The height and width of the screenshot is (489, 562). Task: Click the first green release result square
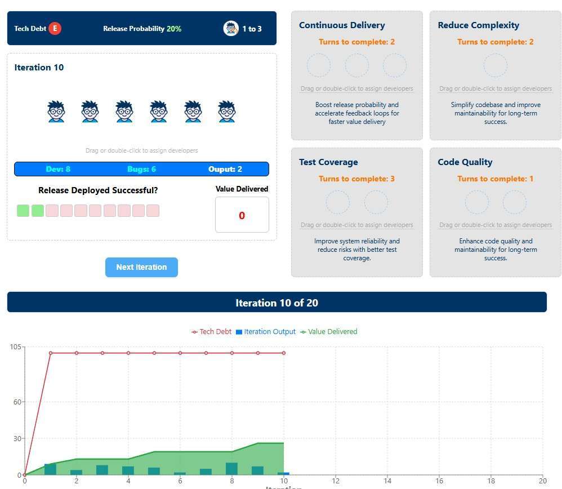[x=23, y=211]
